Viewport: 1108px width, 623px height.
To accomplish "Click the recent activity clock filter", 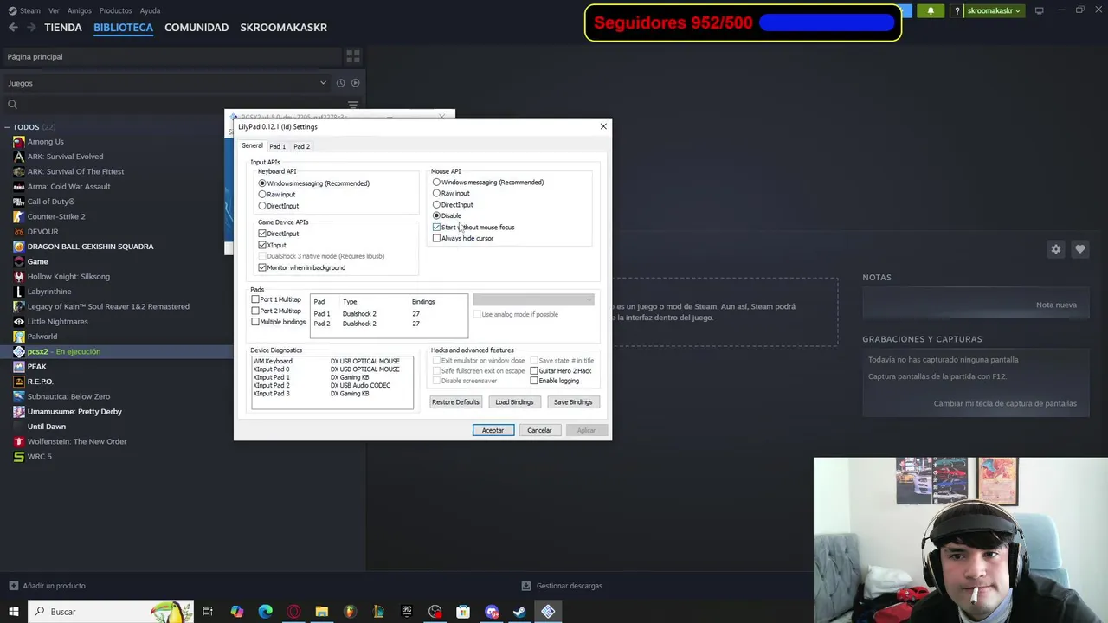I will click(x=340, y=83).
